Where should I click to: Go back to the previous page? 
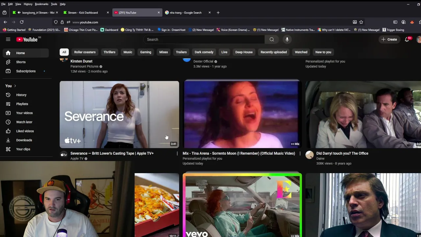[x=5, y=22]
